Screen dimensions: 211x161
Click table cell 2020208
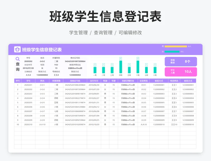(x=28, y=116)
